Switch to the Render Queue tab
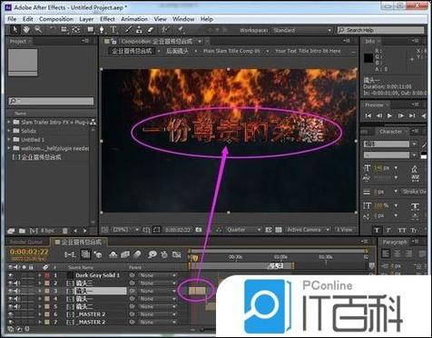Screen dimensions: 432x338 (x=26, y=242)
